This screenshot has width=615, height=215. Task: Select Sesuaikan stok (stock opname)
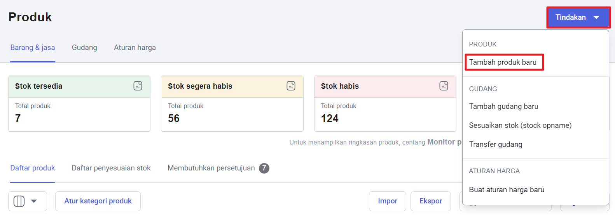coord(520,126)
